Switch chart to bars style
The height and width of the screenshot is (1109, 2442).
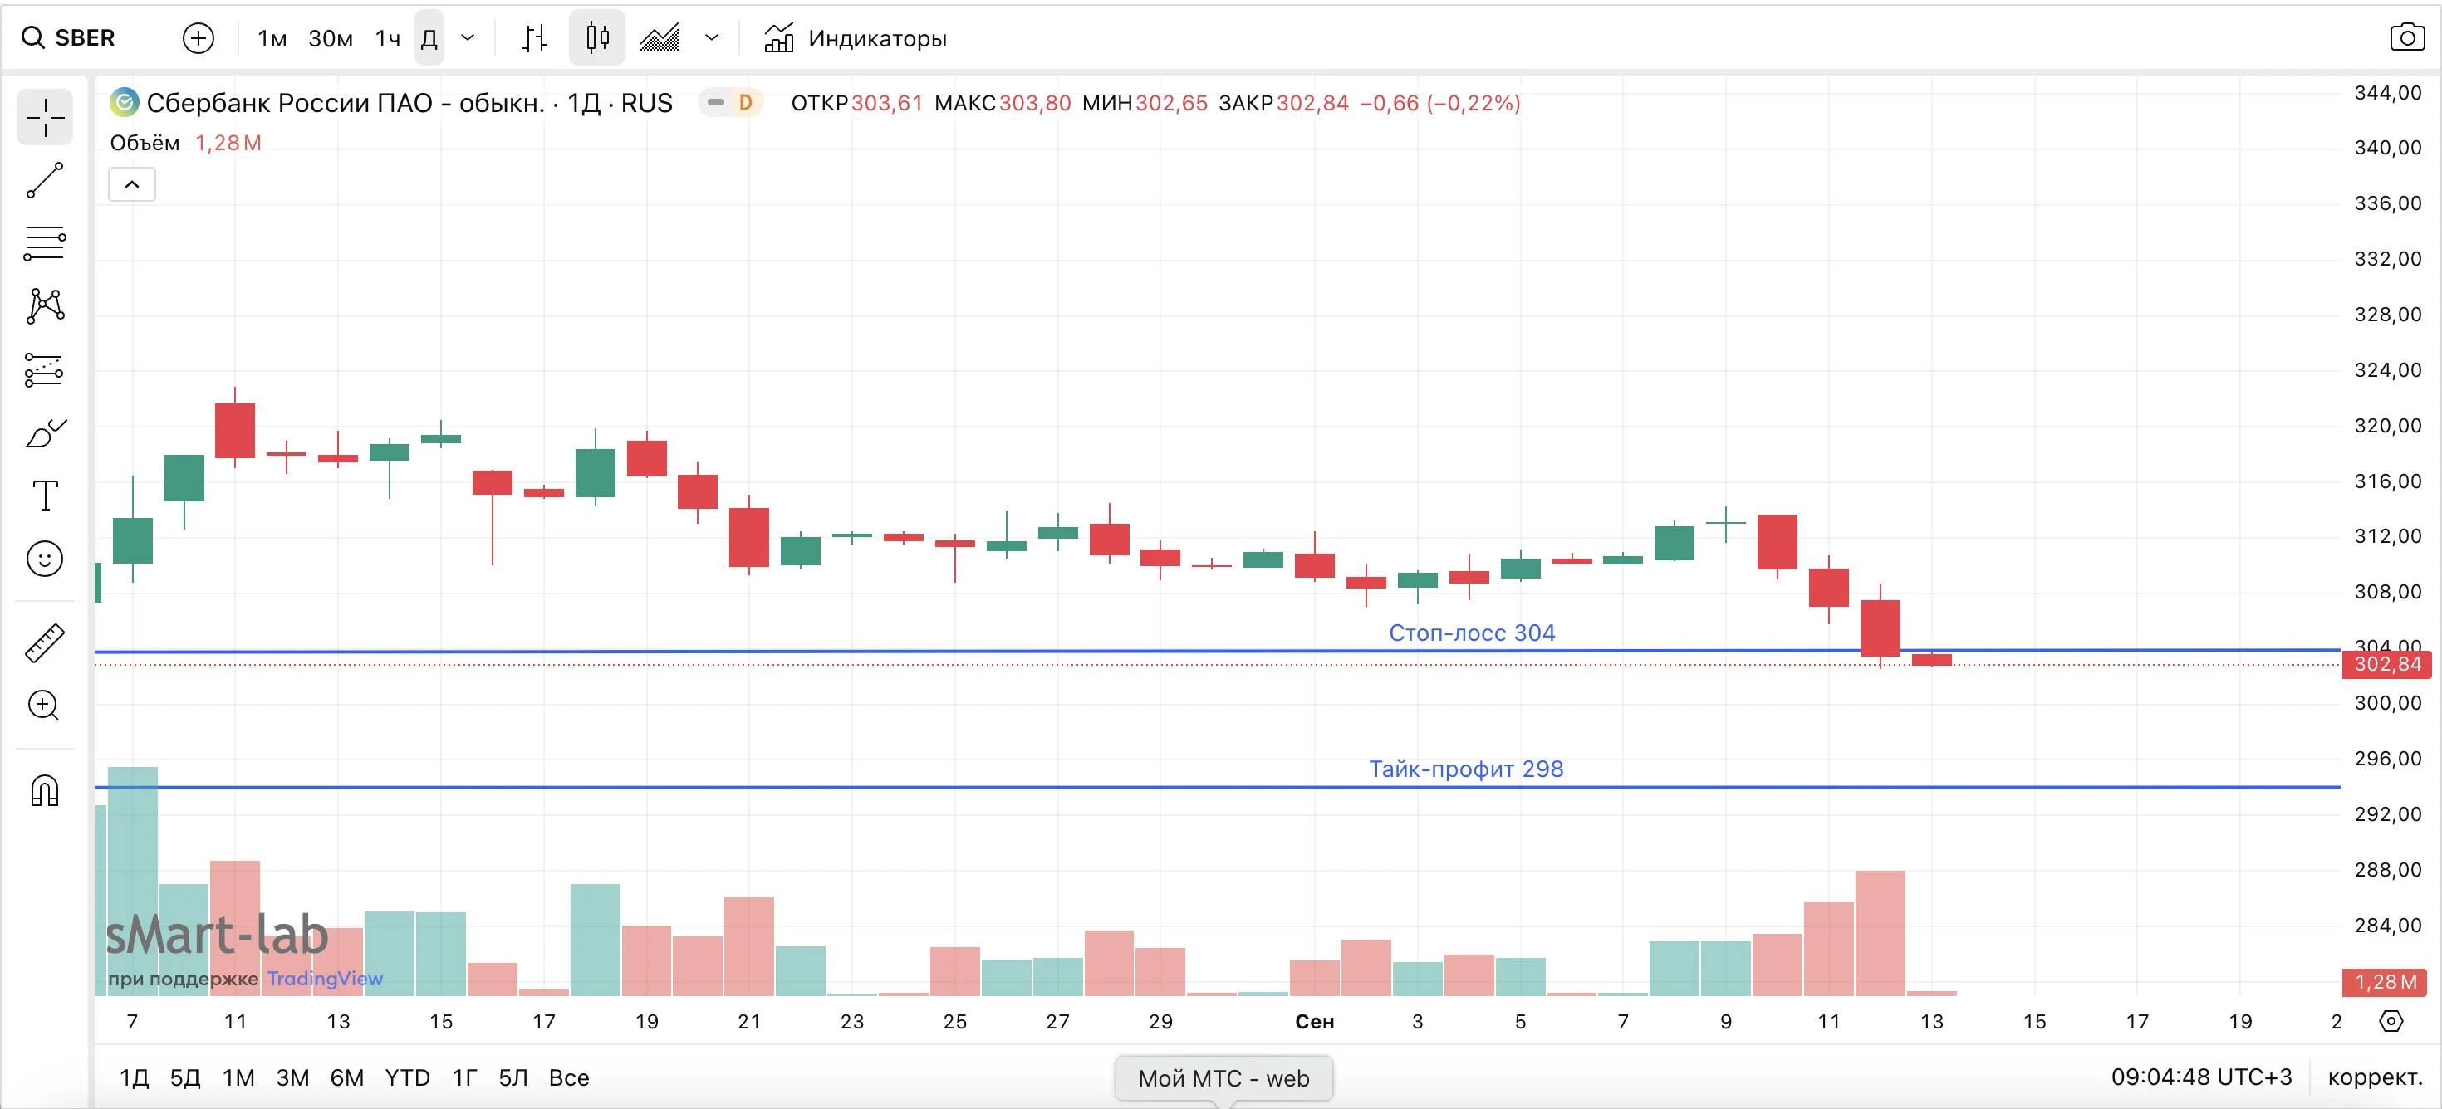535,38
